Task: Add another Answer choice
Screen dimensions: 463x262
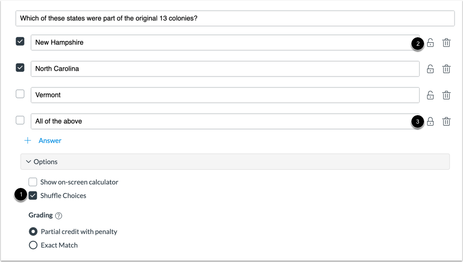Action: pyautogui.click(x=44, y=141)
